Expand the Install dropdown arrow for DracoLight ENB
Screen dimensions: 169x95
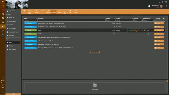163,48
